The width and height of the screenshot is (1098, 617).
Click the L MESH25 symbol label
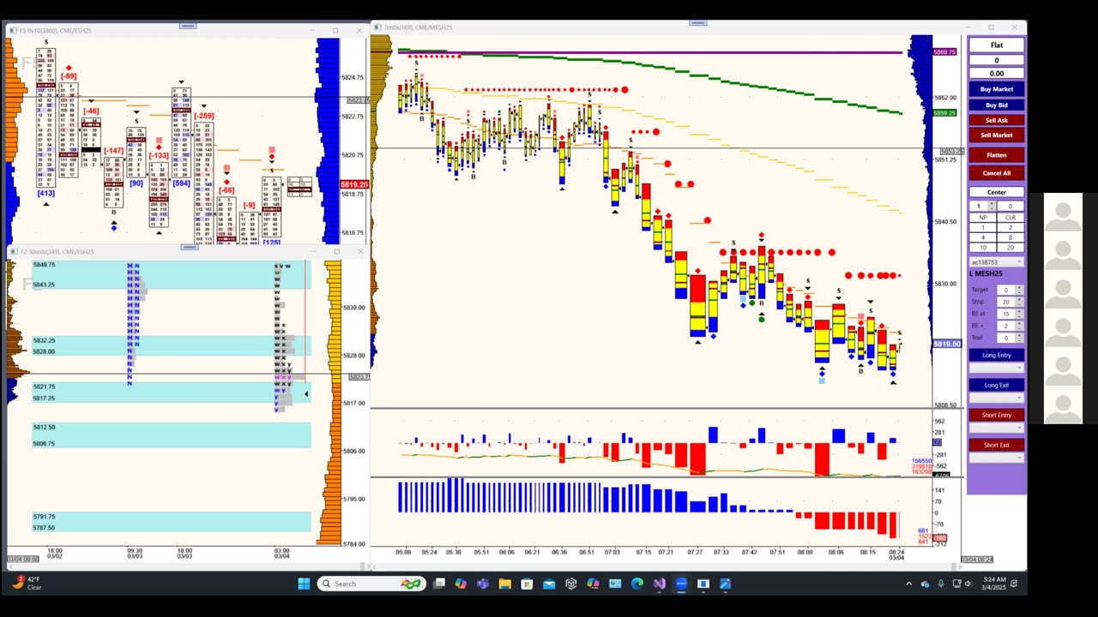(x=986, y=273)
